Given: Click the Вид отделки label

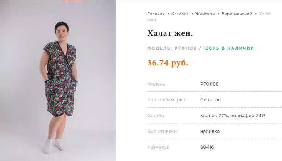Looking at the screenshot, I should pos(163,131).
